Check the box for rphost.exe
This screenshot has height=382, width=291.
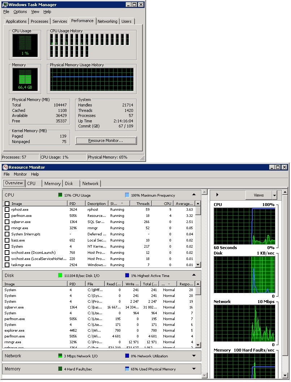tap(7, 210)
